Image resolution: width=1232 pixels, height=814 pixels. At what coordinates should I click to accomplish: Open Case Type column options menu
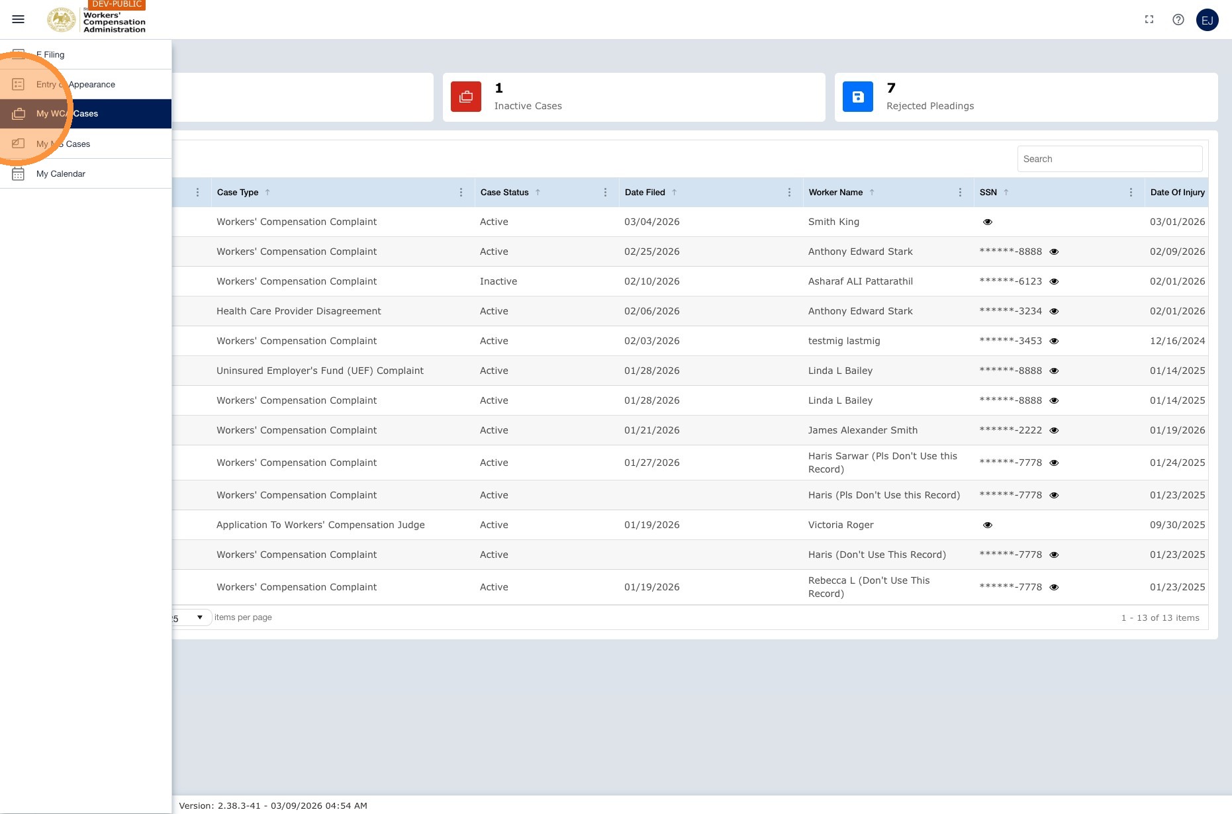coord(461,193)
